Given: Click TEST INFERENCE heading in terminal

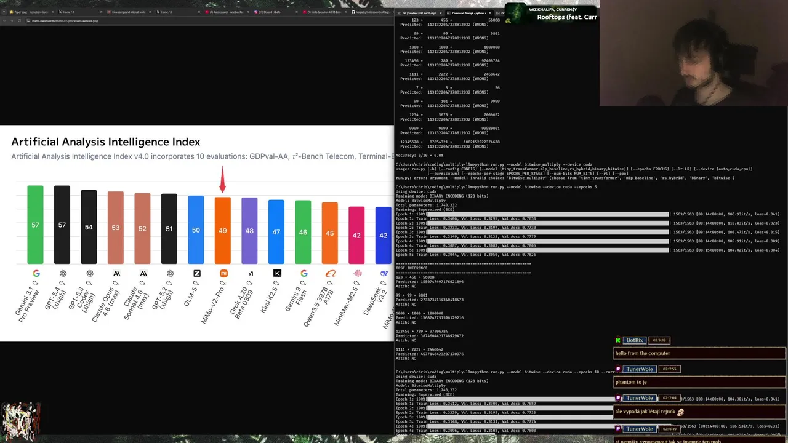Looking at the screenshot, I should point(411,268).
